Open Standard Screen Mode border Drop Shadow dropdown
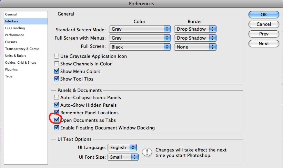Viewport: 283px width, 168px height. (x=195, y=29)
